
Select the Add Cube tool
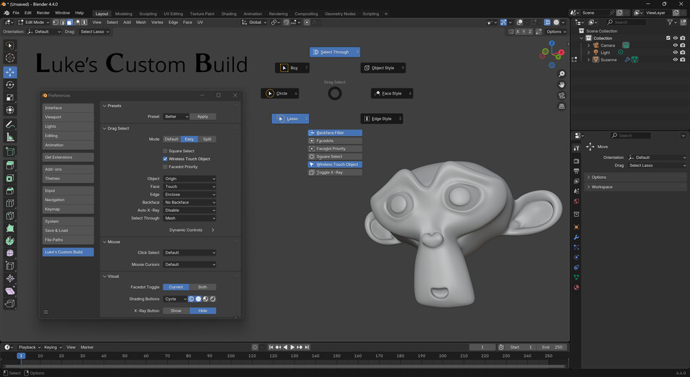pos(10,152)
